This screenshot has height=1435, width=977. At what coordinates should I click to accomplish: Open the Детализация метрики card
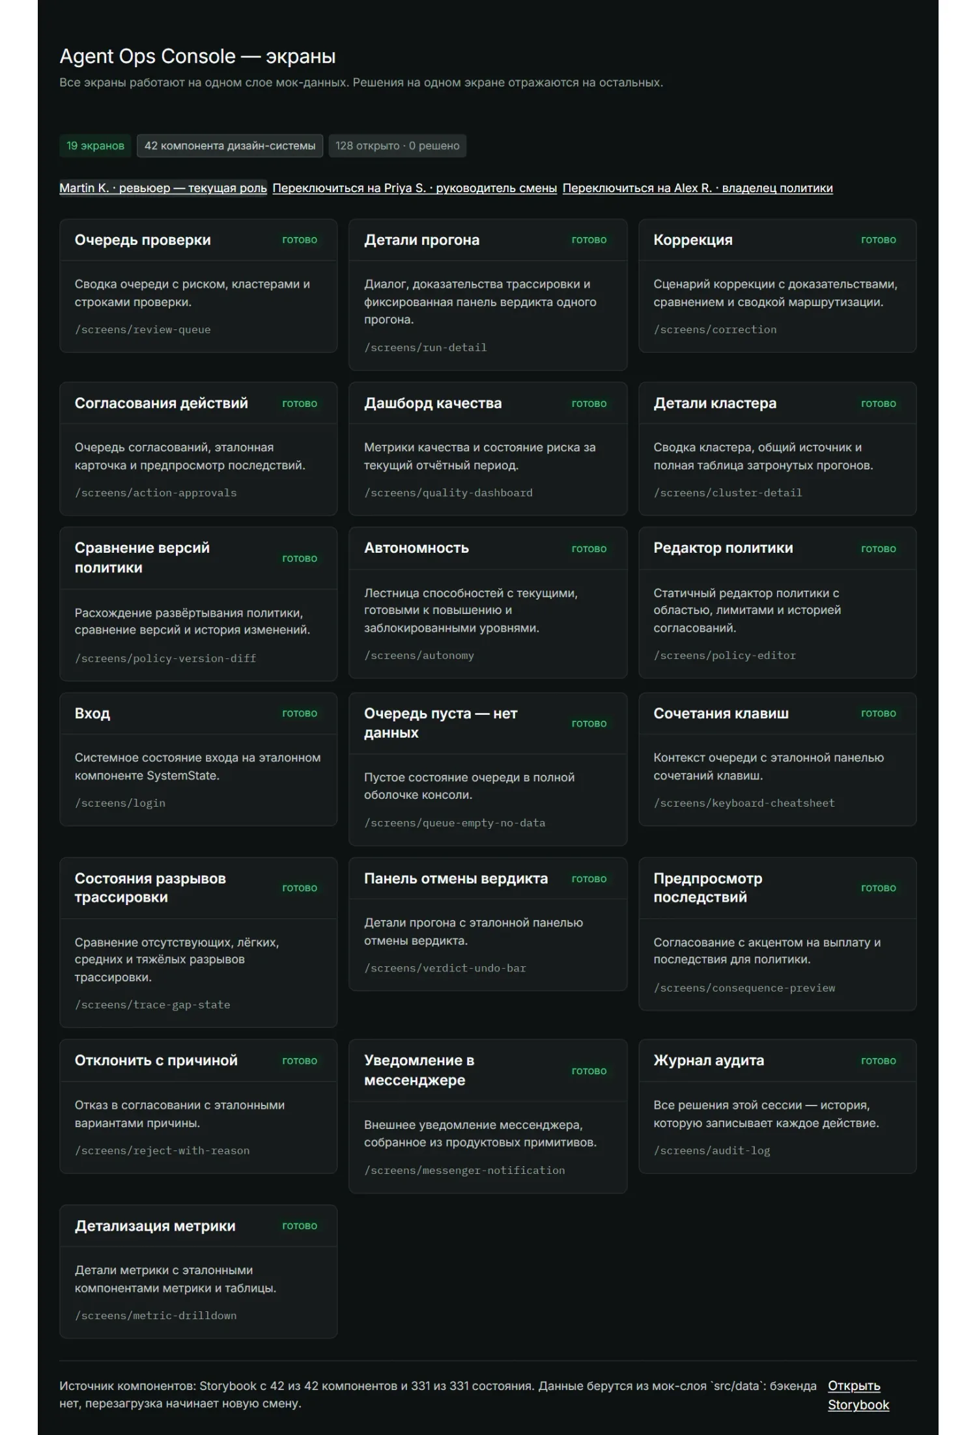point(198,1272)
